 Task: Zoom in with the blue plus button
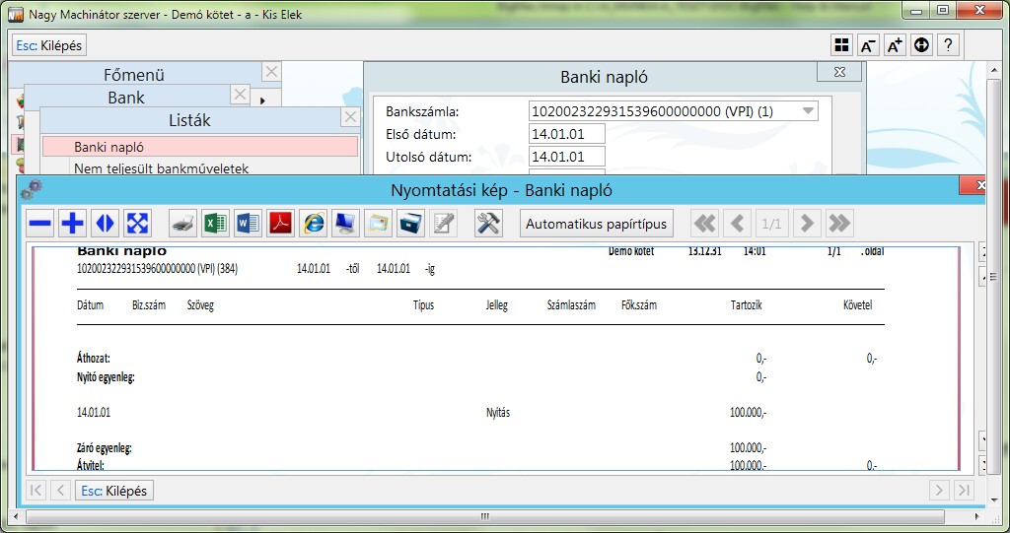click(73, 224)
